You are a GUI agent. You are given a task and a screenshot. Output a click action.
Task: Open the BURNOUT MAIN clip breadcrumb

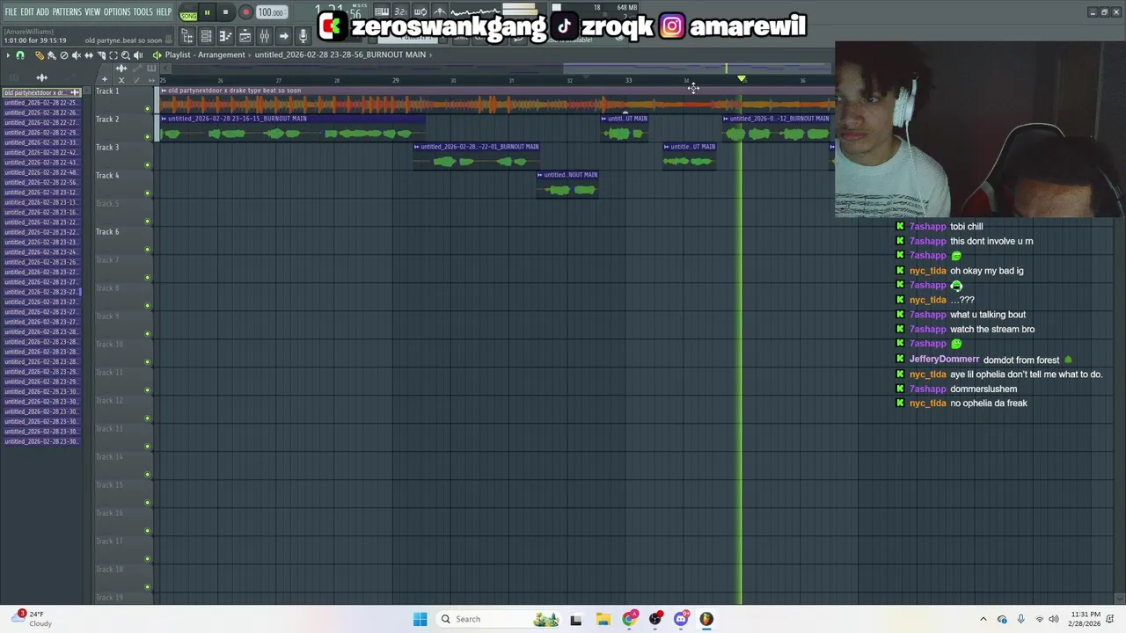pos(340,55)
